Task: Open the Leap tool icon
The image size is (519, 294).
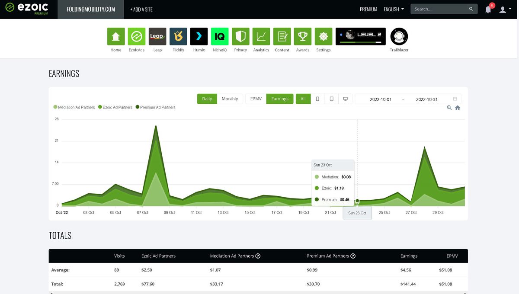Action: pos(157,36)
